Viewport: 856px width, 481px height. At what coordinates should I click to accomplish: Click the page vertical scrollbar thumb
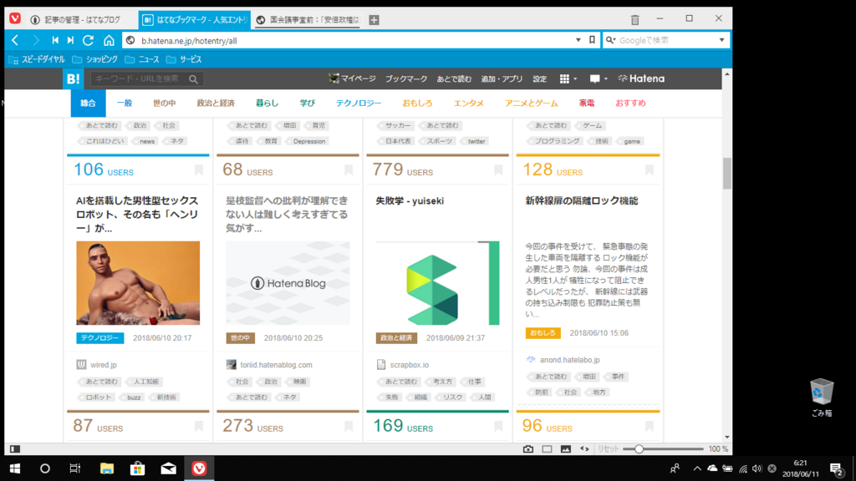pyautogui.click(x=726, y=174)
